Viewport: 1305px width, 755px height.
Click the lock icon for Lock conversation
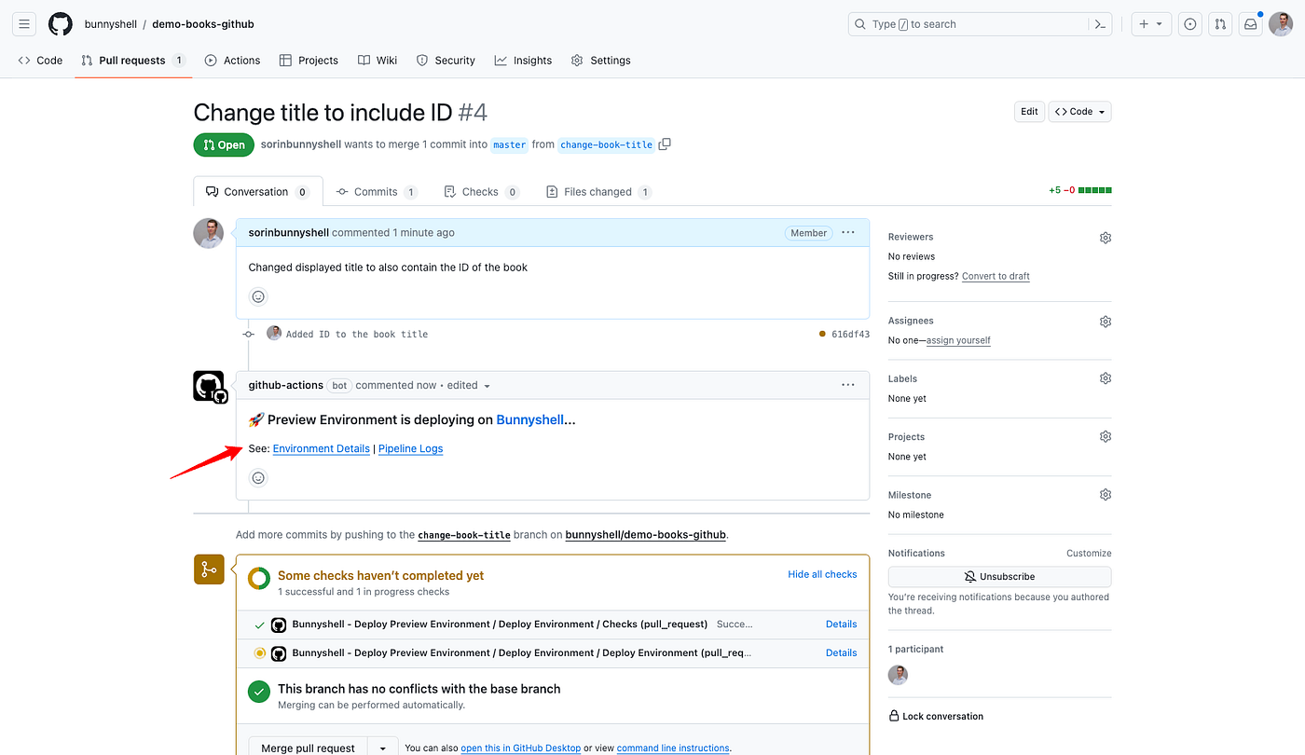894,717
